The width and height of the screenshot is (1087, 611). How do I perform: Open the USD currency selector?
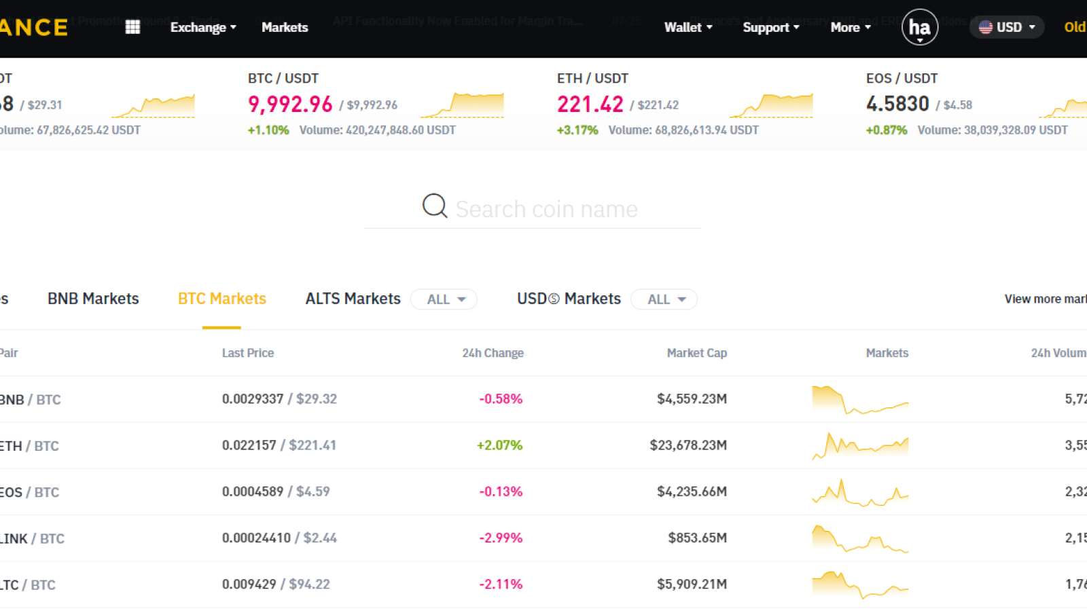point(1007,27)
